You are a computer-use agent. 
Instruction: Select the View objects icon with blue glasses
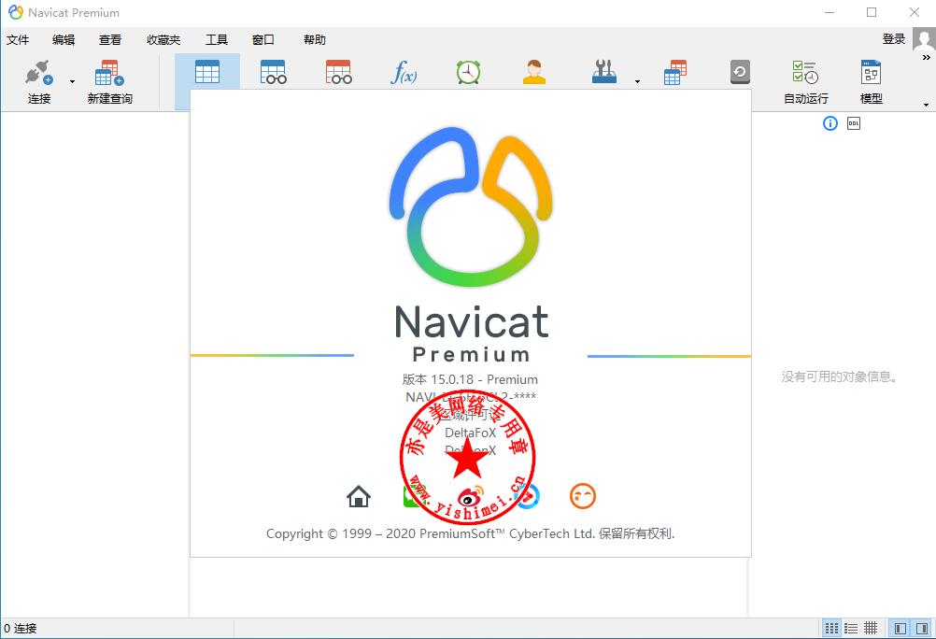tap(273, 72)
